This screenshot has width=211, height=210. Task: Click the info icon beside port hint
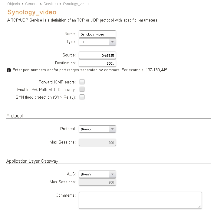point(9,70)
